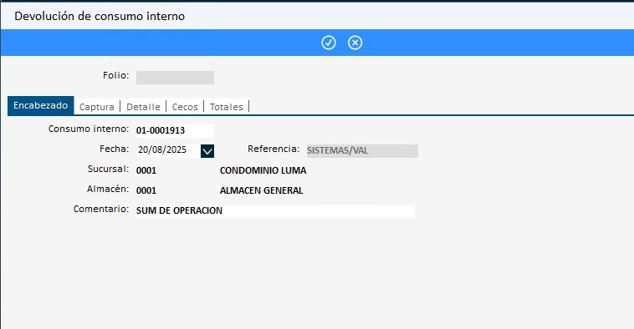This screenshot has width=634, height=329.
Task: Click the Almacén code 0001
Action: click(146, 190)
